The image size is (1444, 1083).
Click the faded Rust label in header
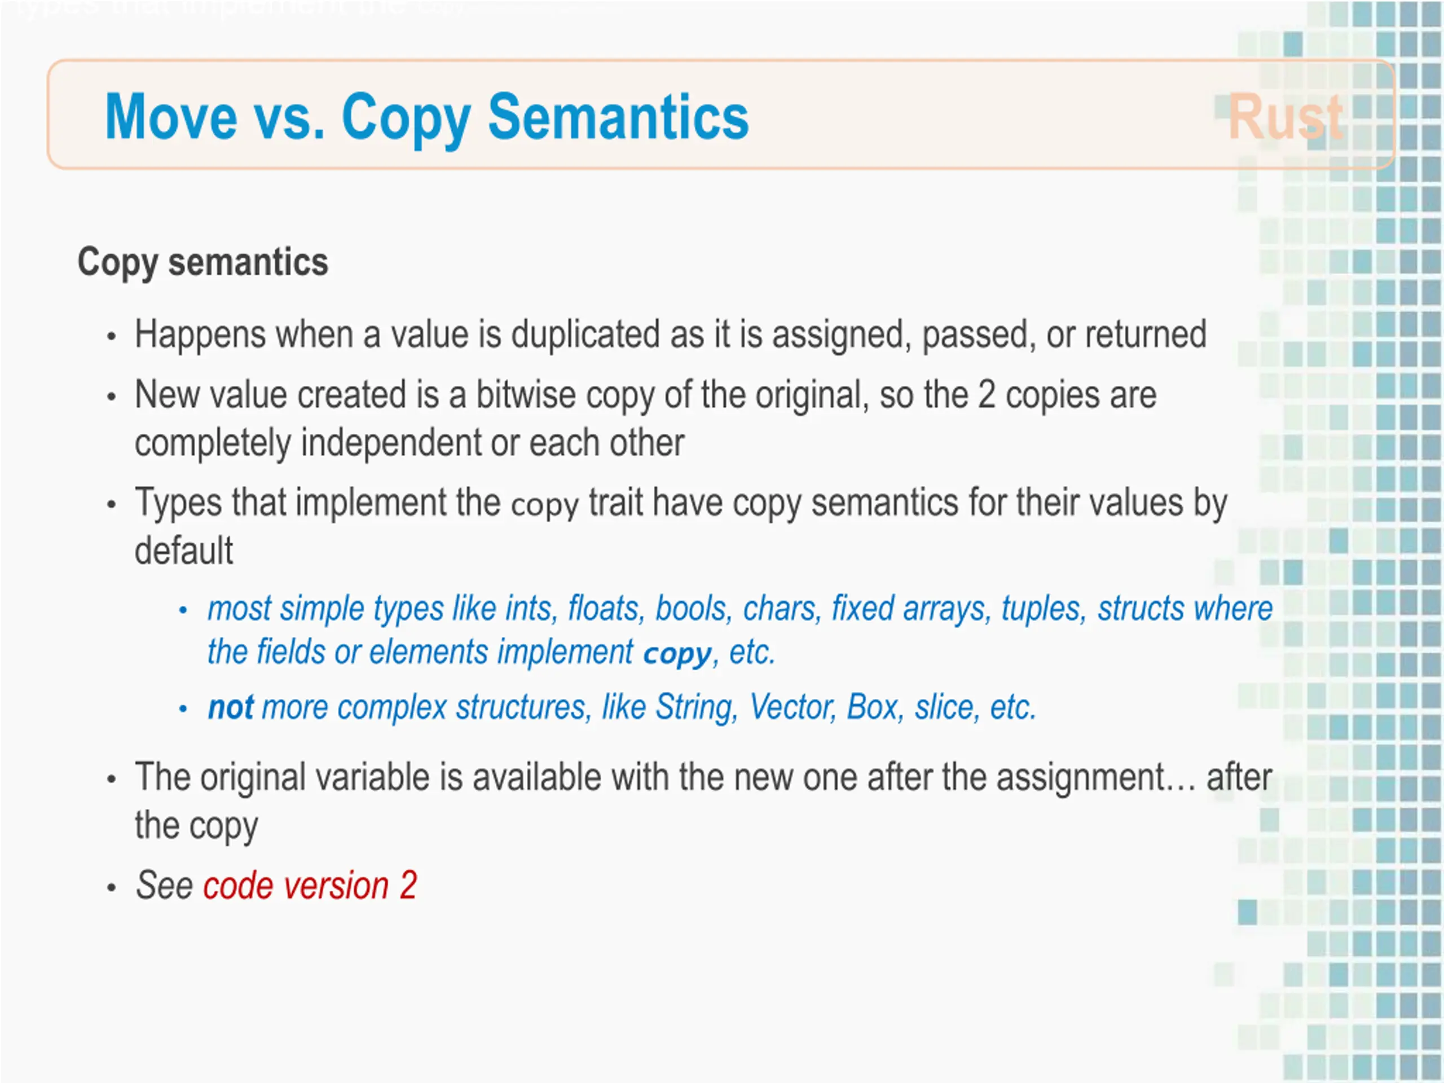pos(1285,117)
